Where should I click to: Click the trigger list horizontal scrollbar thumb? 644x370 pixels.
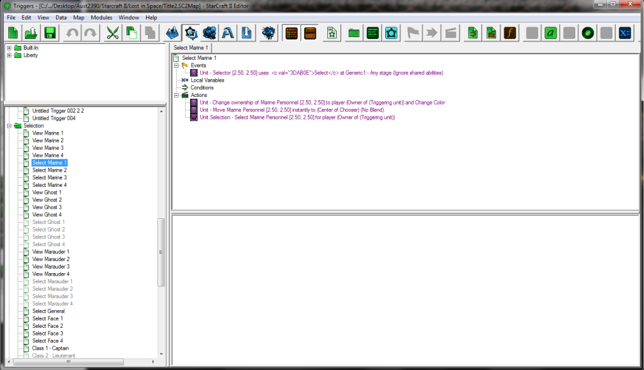[69, 362]
